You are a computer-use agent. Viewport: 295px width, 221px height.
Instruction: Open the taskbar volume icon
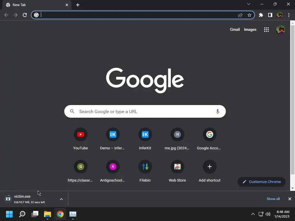268,214
